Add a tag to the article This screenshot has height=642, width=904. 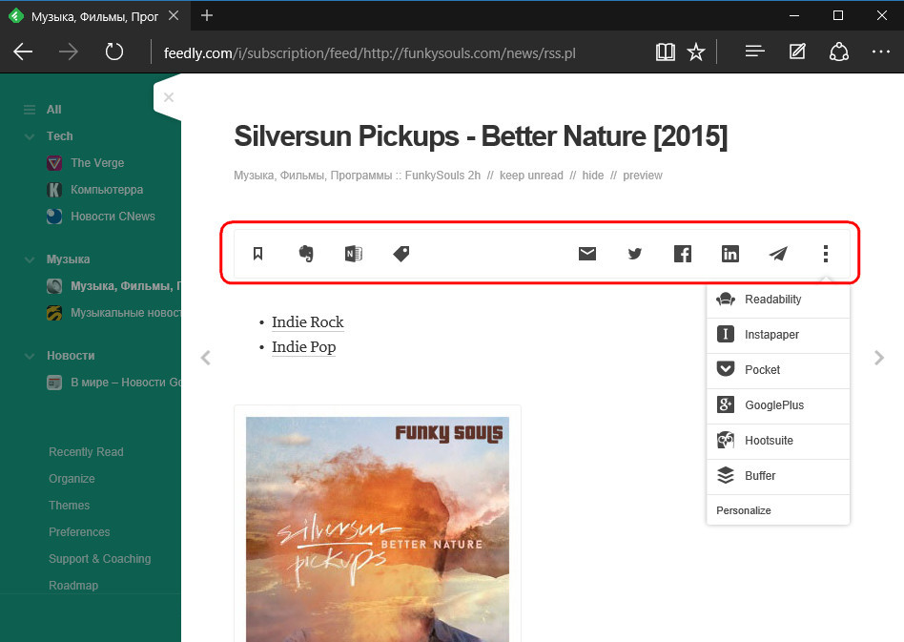[x=401, y=253]
